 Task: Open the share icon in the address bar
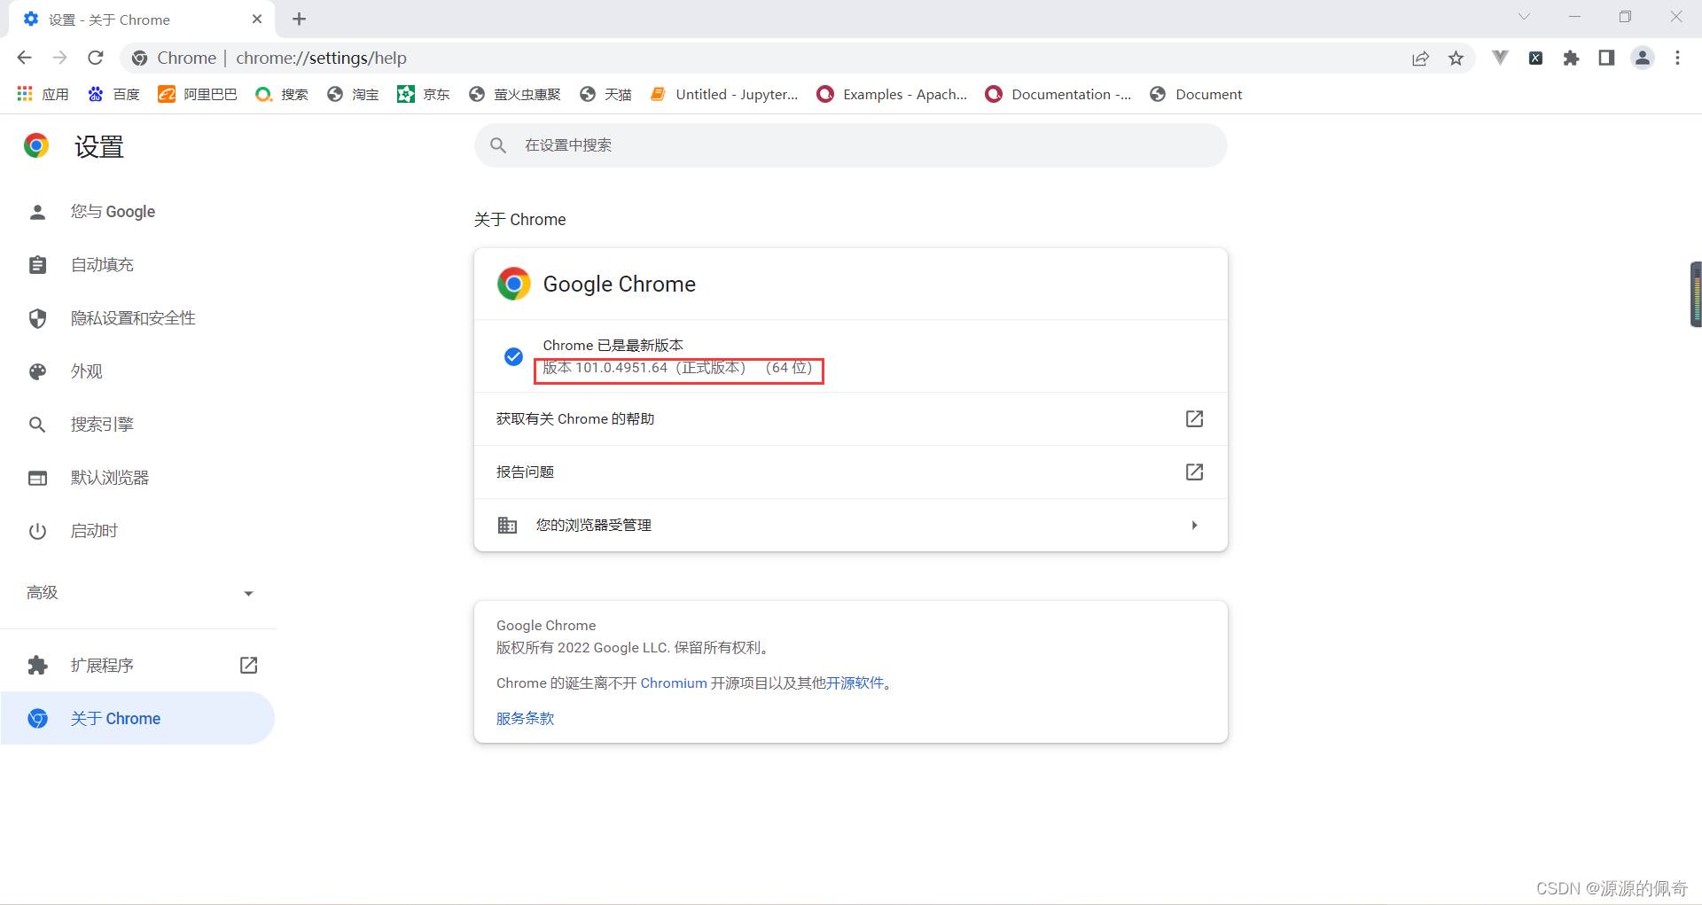coord(1421,58)
